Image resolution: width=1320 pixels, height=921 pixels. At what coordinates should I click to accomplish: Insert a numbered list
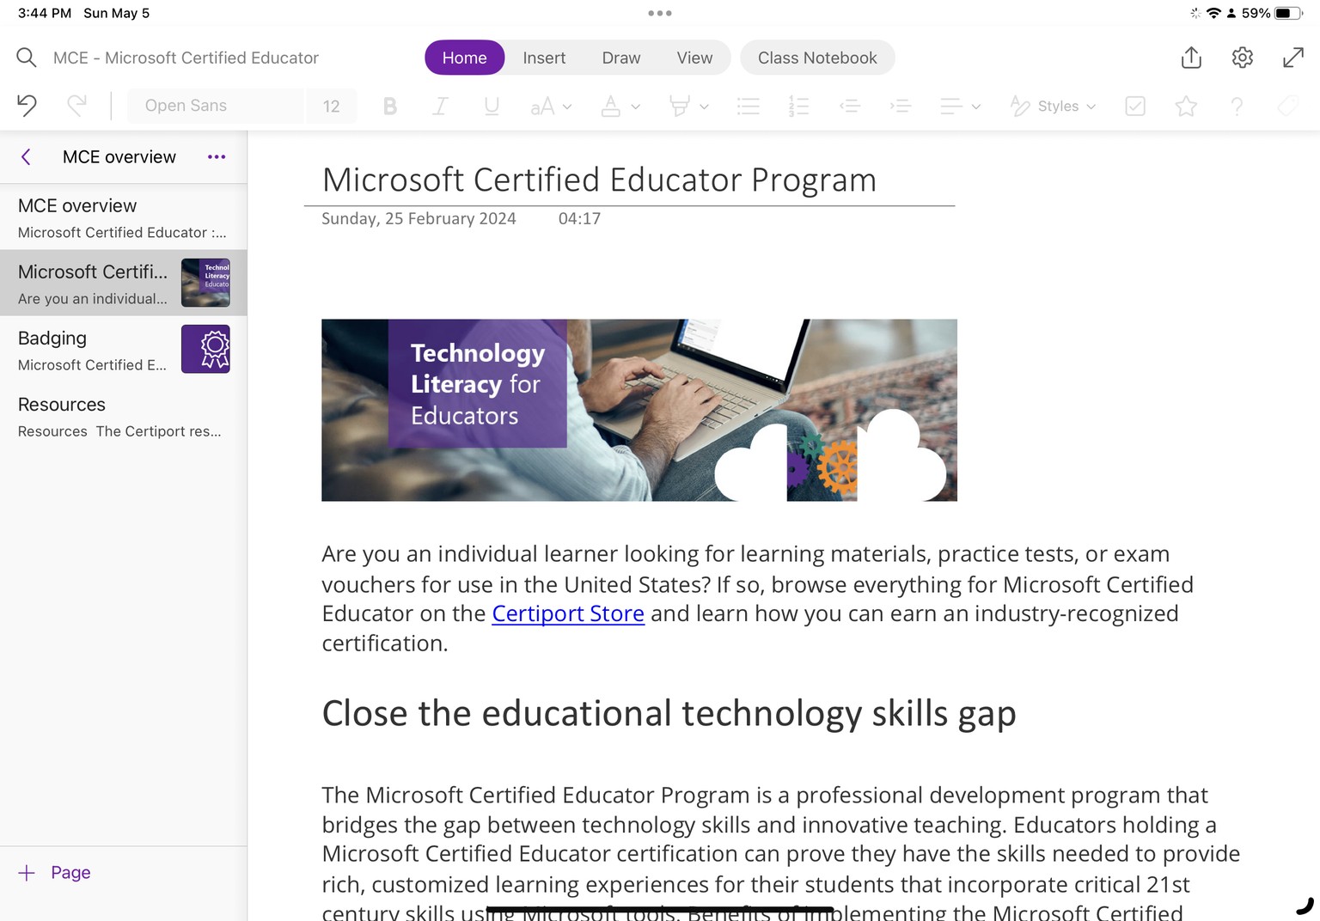tap(798, 106)
